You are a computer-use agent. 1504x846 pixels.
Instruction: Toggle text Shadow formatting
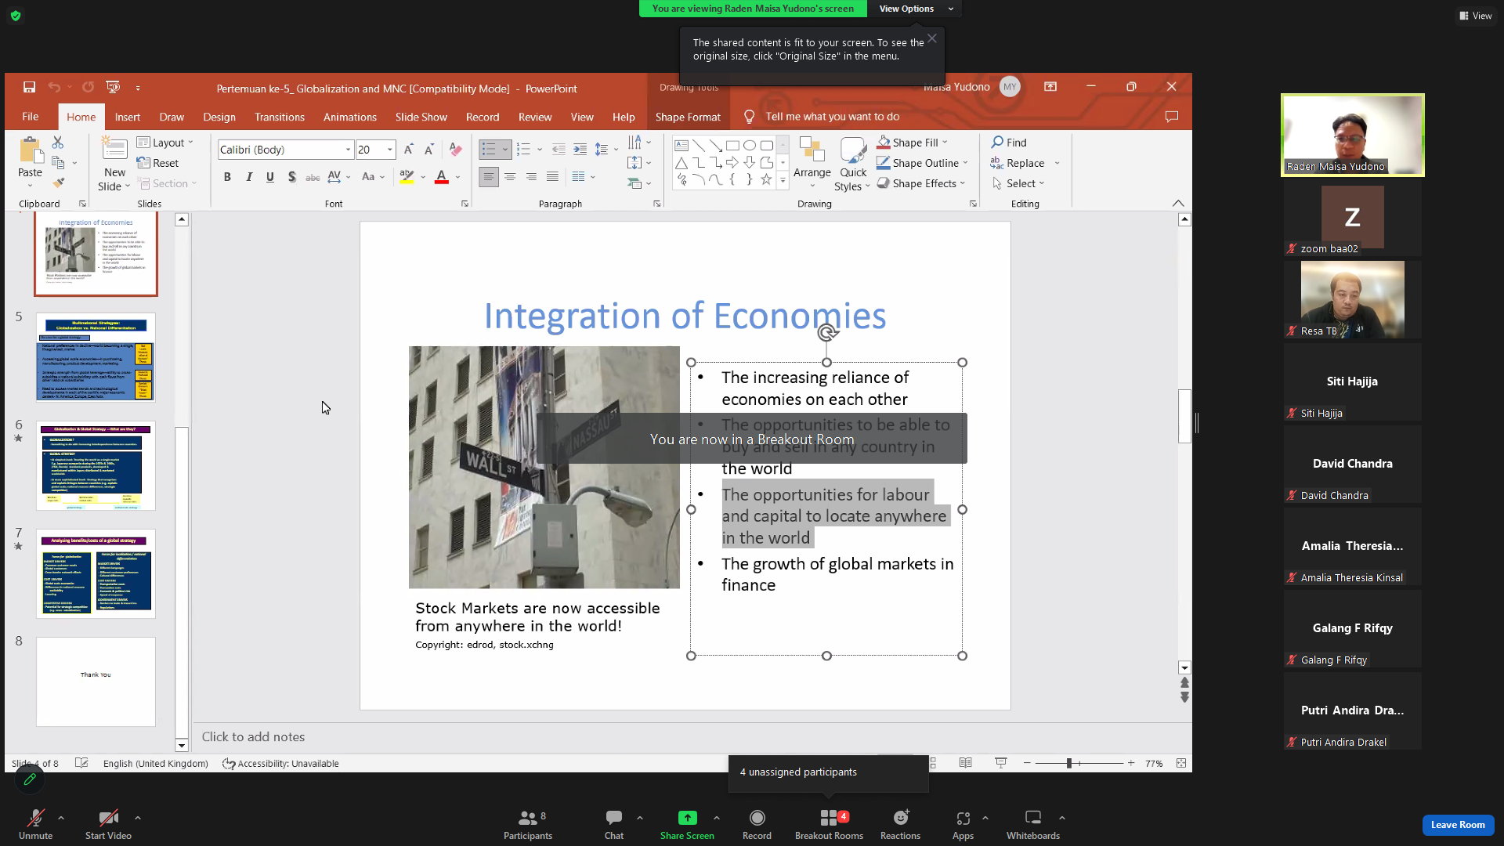tap(291, 177)
